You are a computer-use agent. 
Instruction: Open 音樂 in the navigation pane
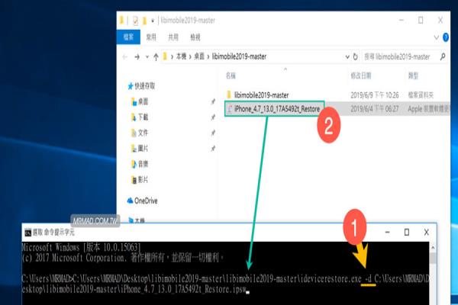[140, 164]
